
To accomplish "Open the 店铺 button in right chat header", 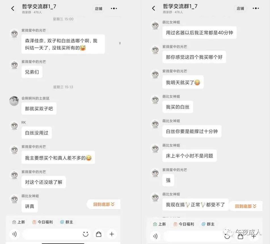I will [x=240, y=9].
